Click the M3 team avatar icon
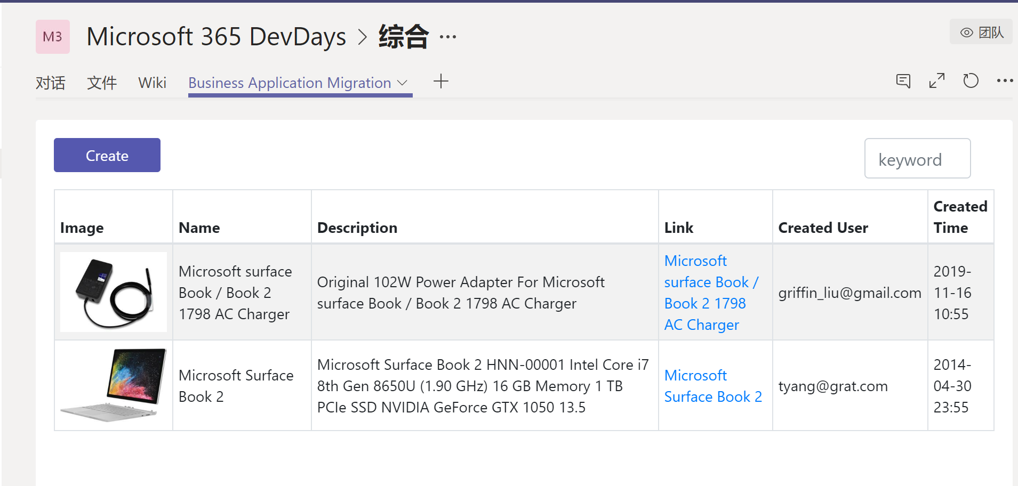This screenshot has width=1018, height=486. point(53,37)
